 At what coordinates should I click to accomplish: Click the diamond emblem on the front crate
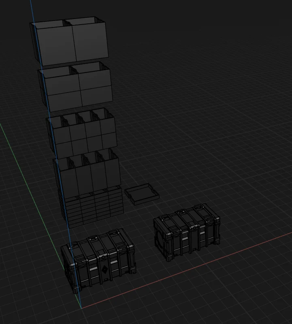point(104,270)
